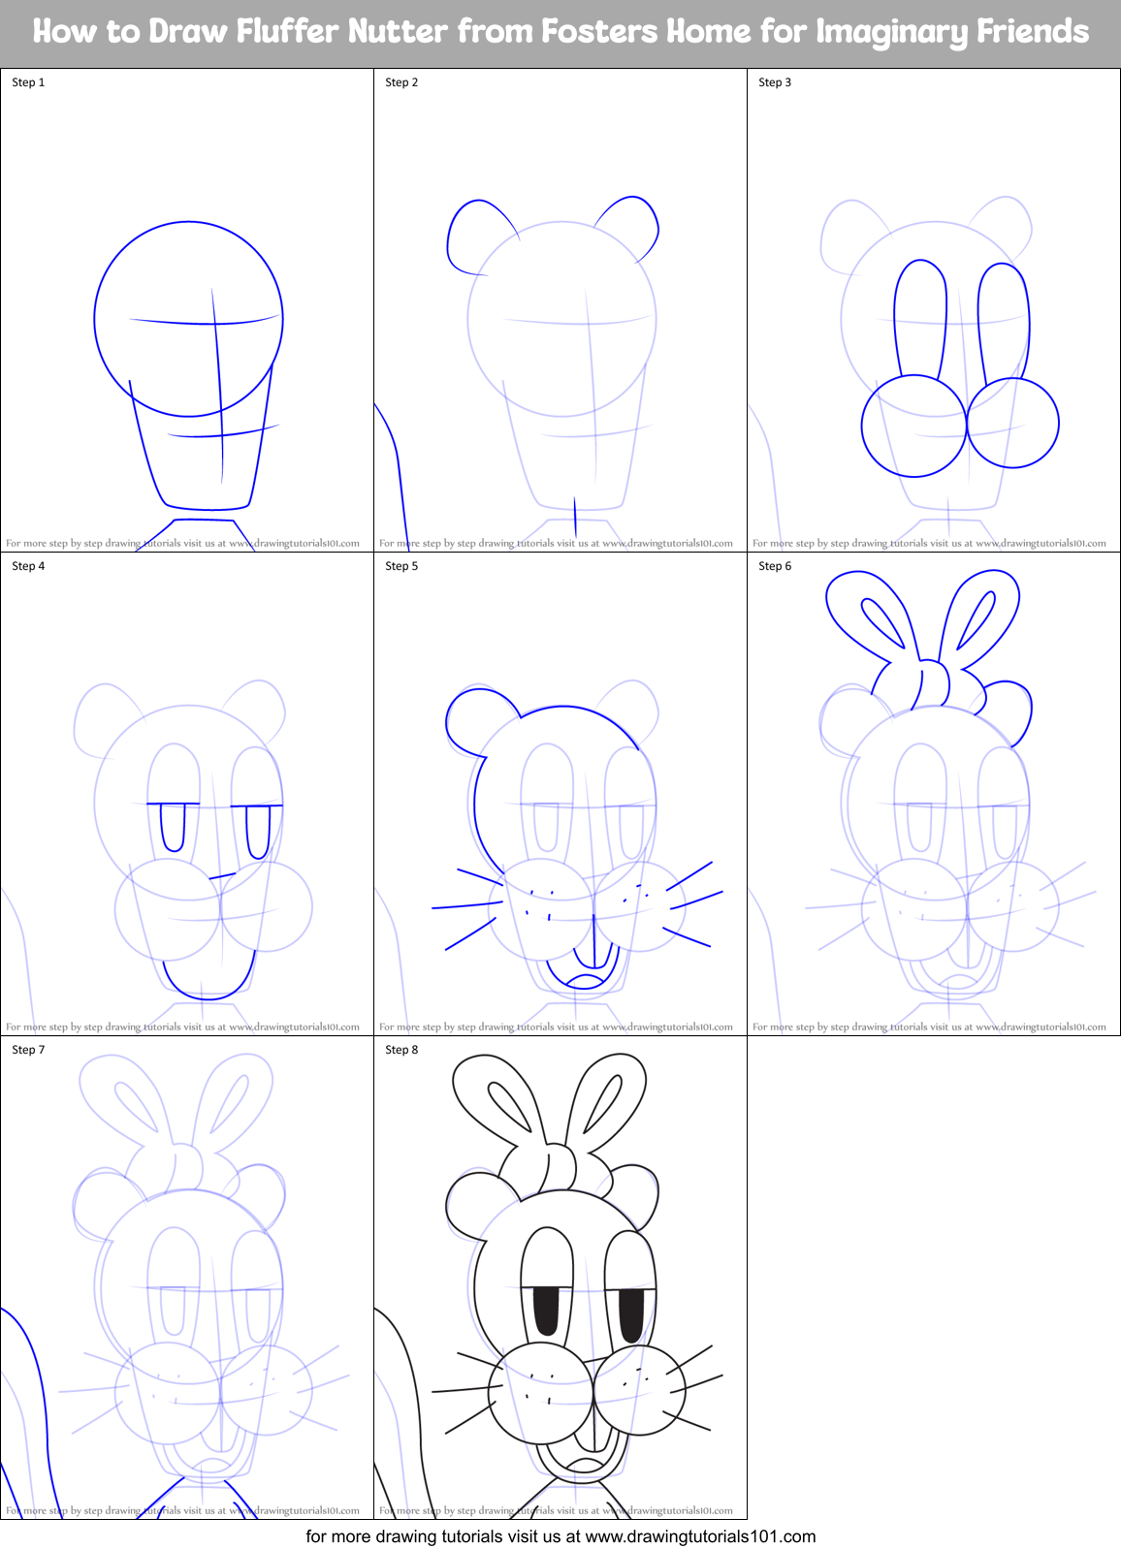
Task: Click the Step 7 drawing thumbnail
Action: [187, 1278]
